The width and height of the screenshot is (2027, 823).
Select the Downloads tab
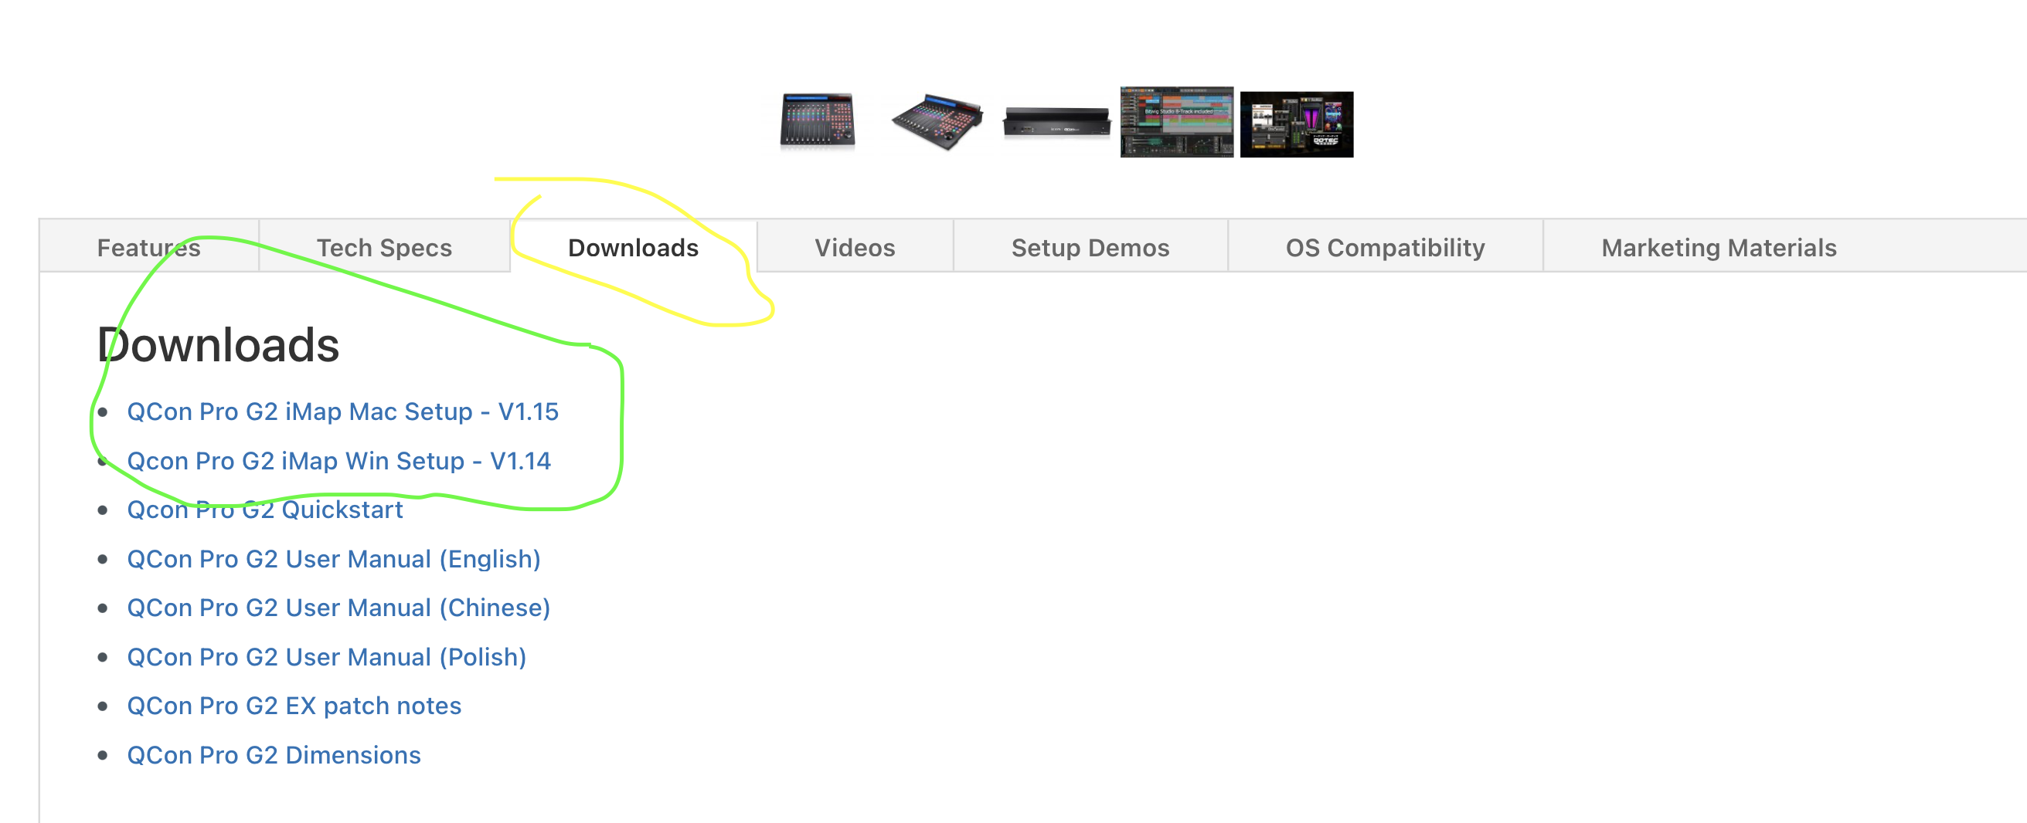pos(634,248)
